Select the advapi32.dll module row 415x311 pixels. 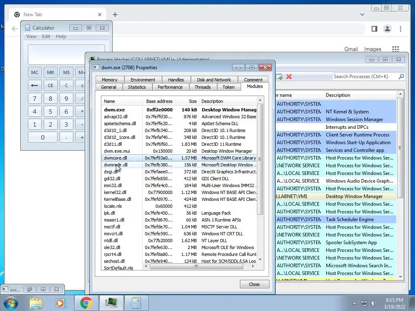point(179,117)
